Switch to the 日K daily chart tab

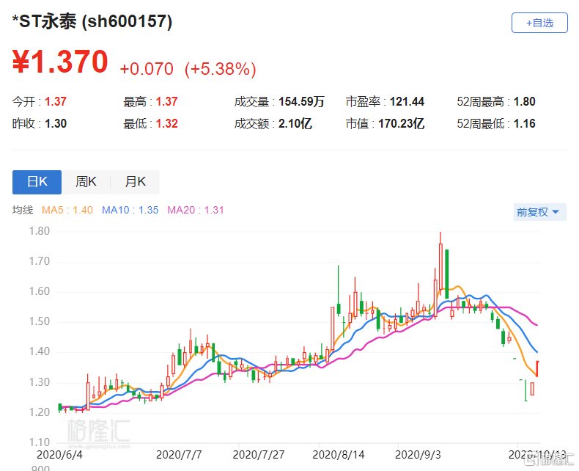37,182
